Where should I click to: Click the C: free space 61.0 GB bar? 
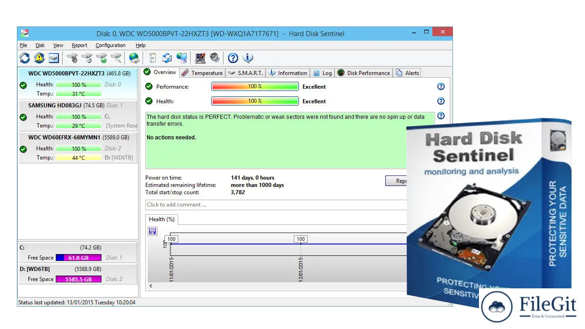(79, 258)
